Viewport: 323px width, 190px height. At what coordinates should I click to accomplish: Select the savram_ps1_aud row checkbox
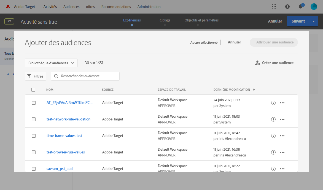[x=34, y=169]
